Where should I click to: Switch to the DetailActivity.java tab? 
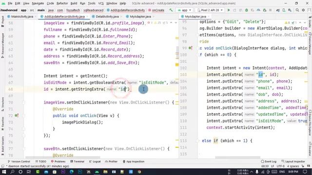(x=107, y=17)
